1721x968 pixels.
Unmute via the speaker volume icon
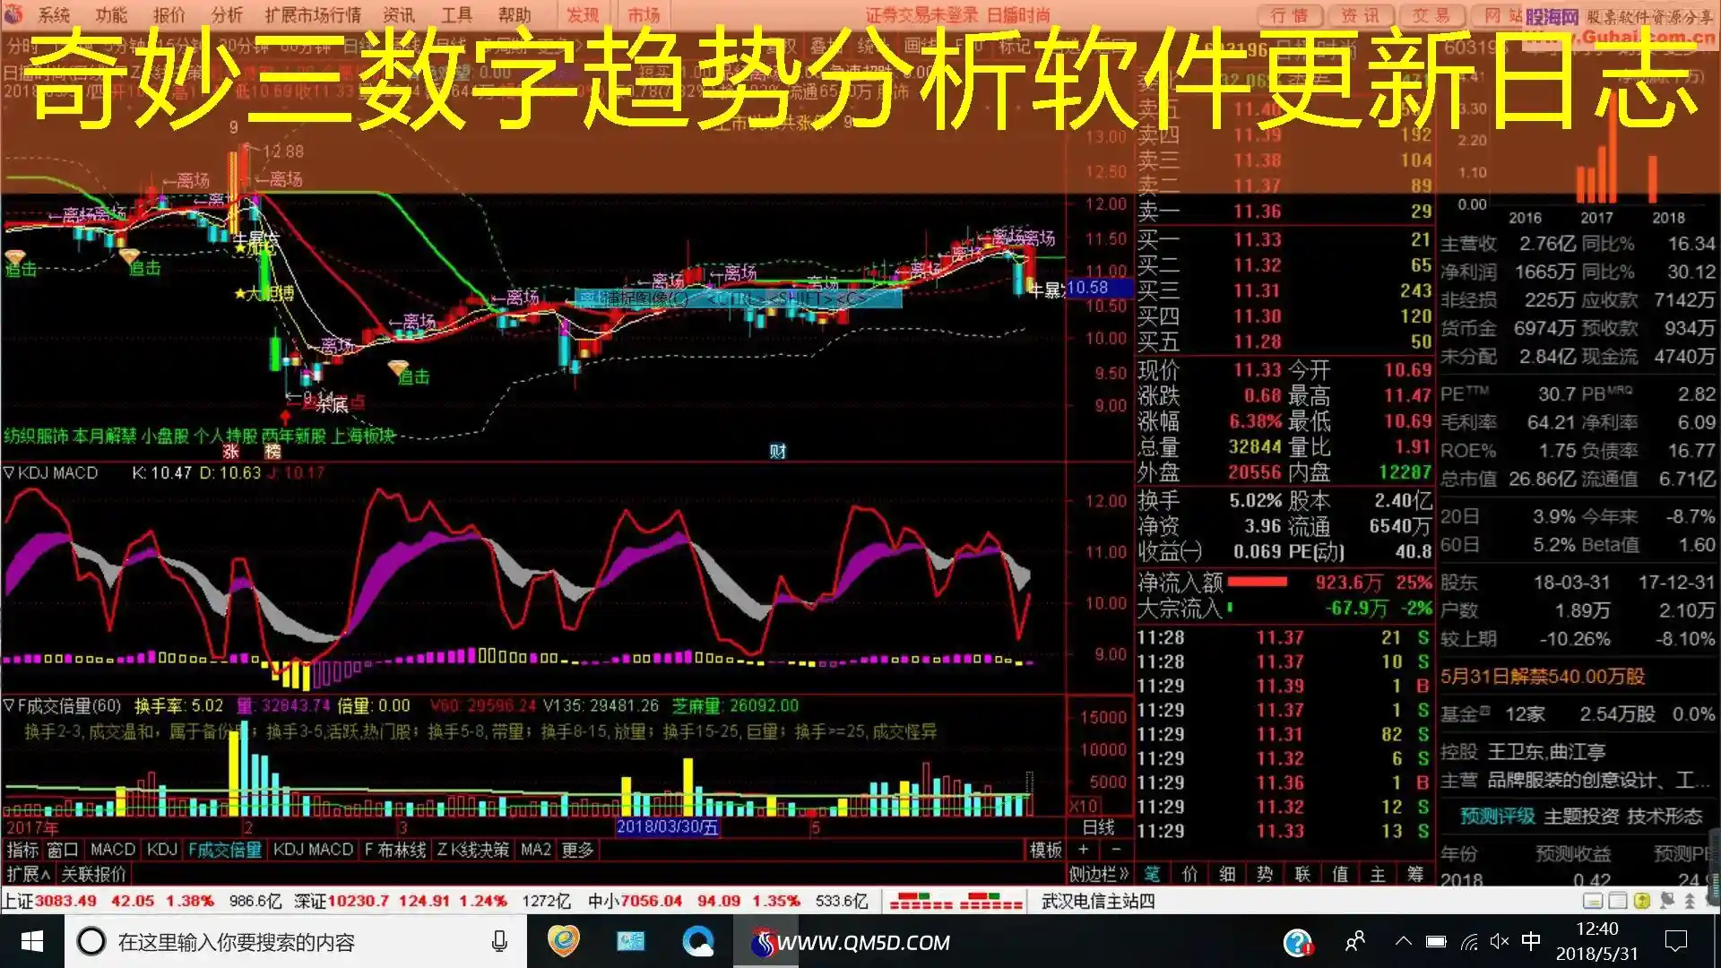coord(1499,941)
